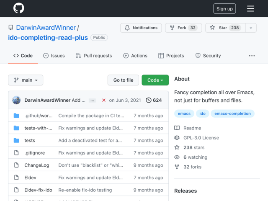Screen dimensions: 268x201
Task: View failed CI status red X icon
Action: [104, 100]
